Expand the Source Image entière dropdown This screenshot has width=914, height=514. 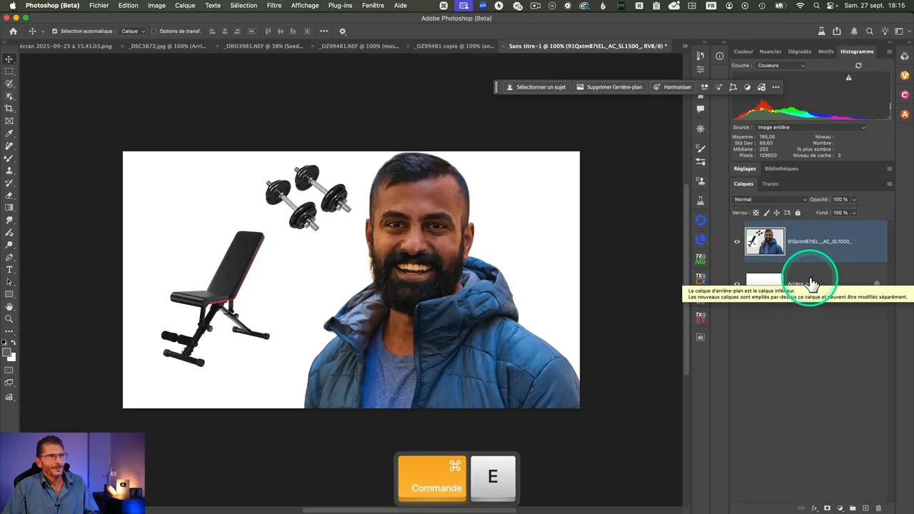pos(810,127)
